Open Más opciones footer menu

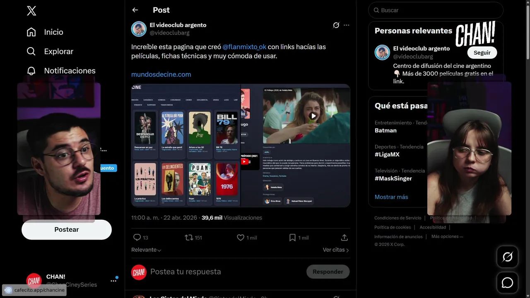(x=447, y=237)
